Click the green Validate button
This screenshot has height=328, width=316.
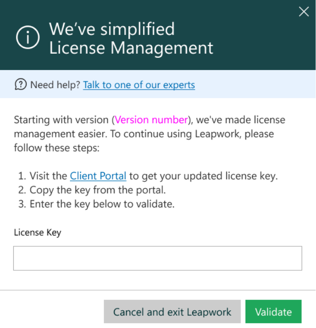[274, 312]
